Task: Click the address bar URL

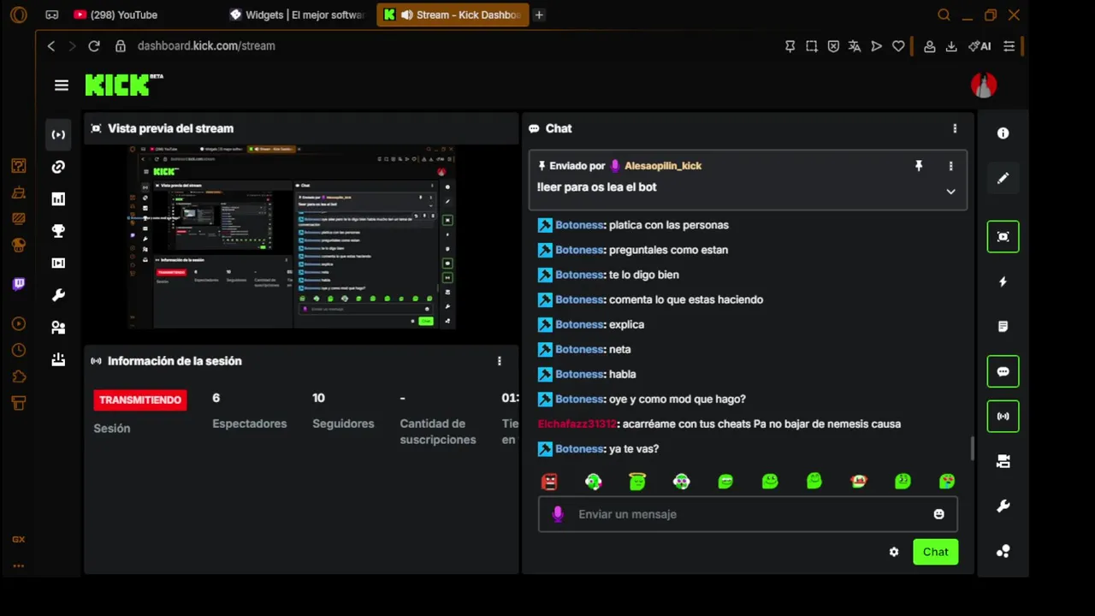Action: click(206, 46)
